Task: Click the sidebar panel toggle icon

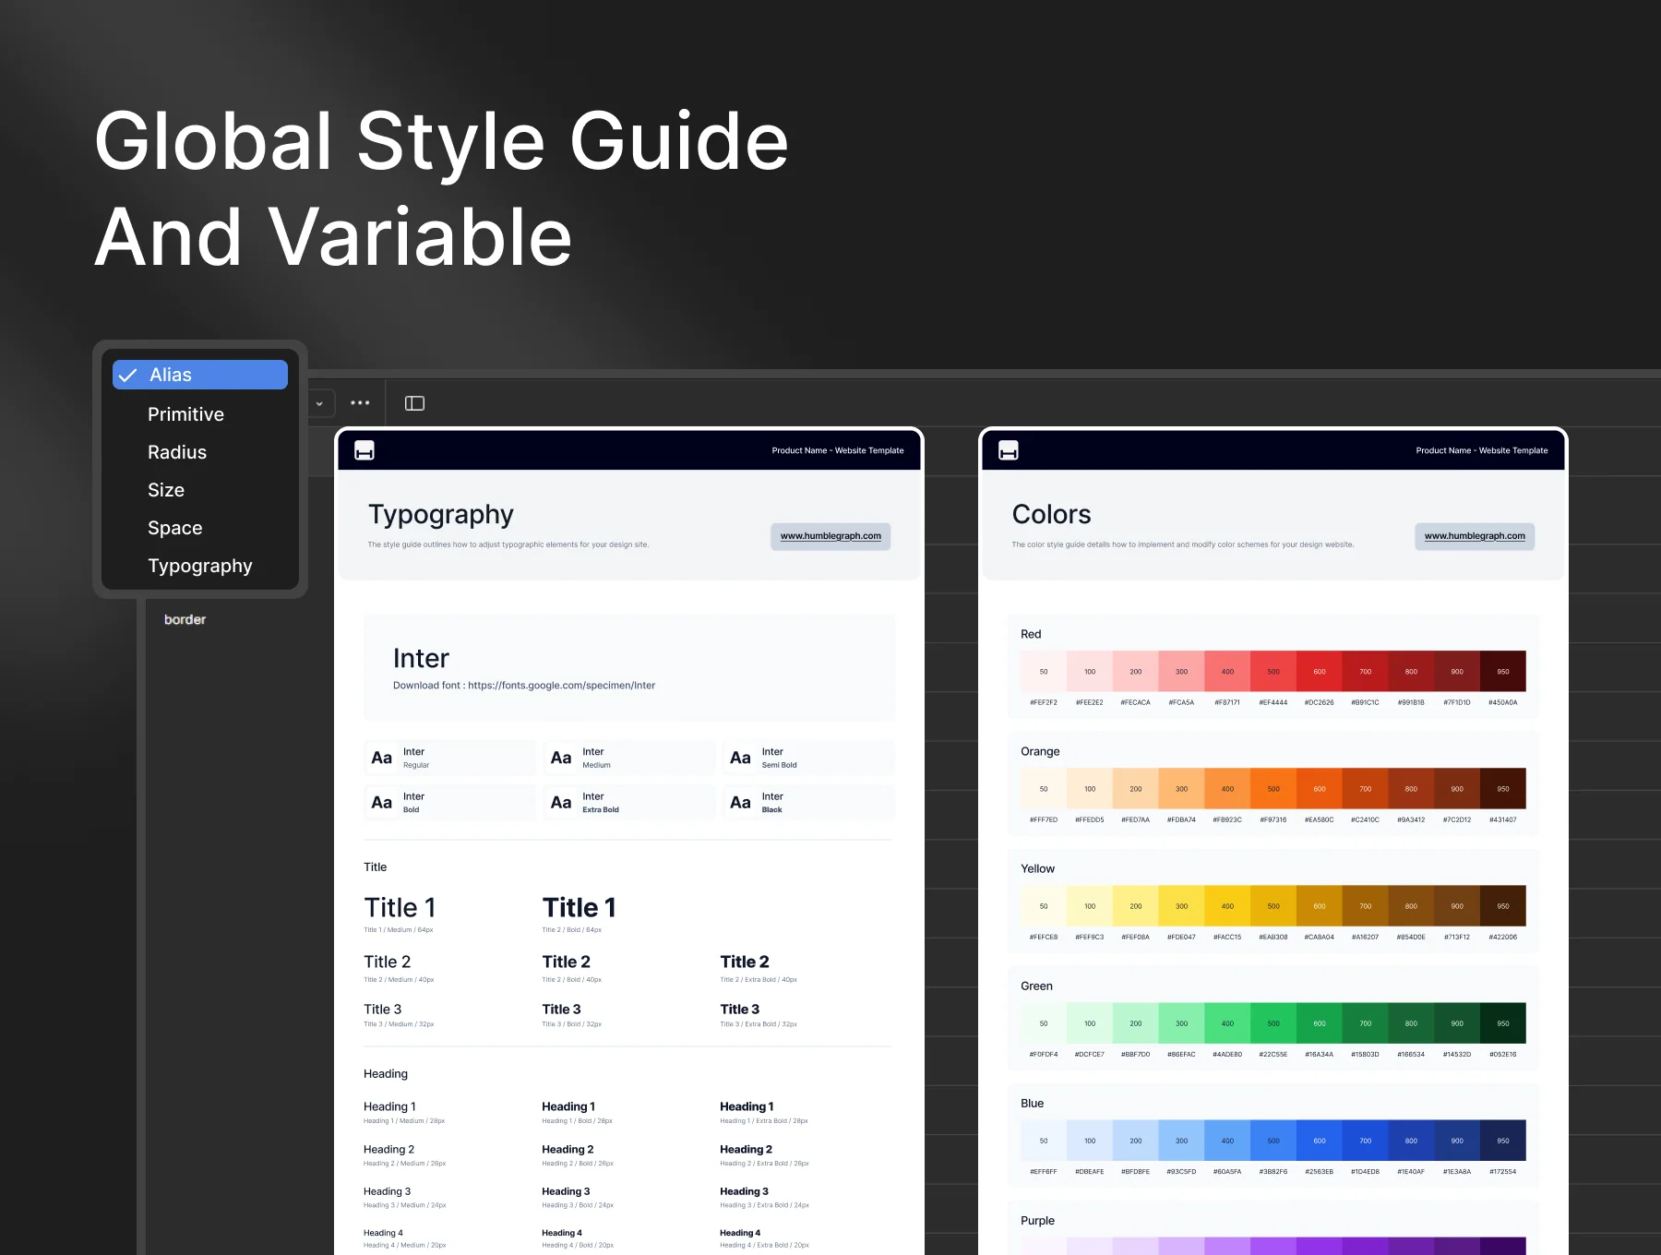Action: click(414, 403)
